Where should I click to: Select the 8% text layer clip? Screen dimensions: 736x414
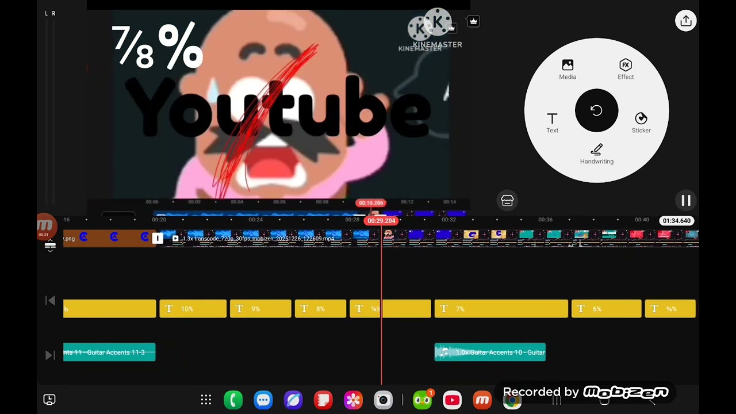[320, 309]
